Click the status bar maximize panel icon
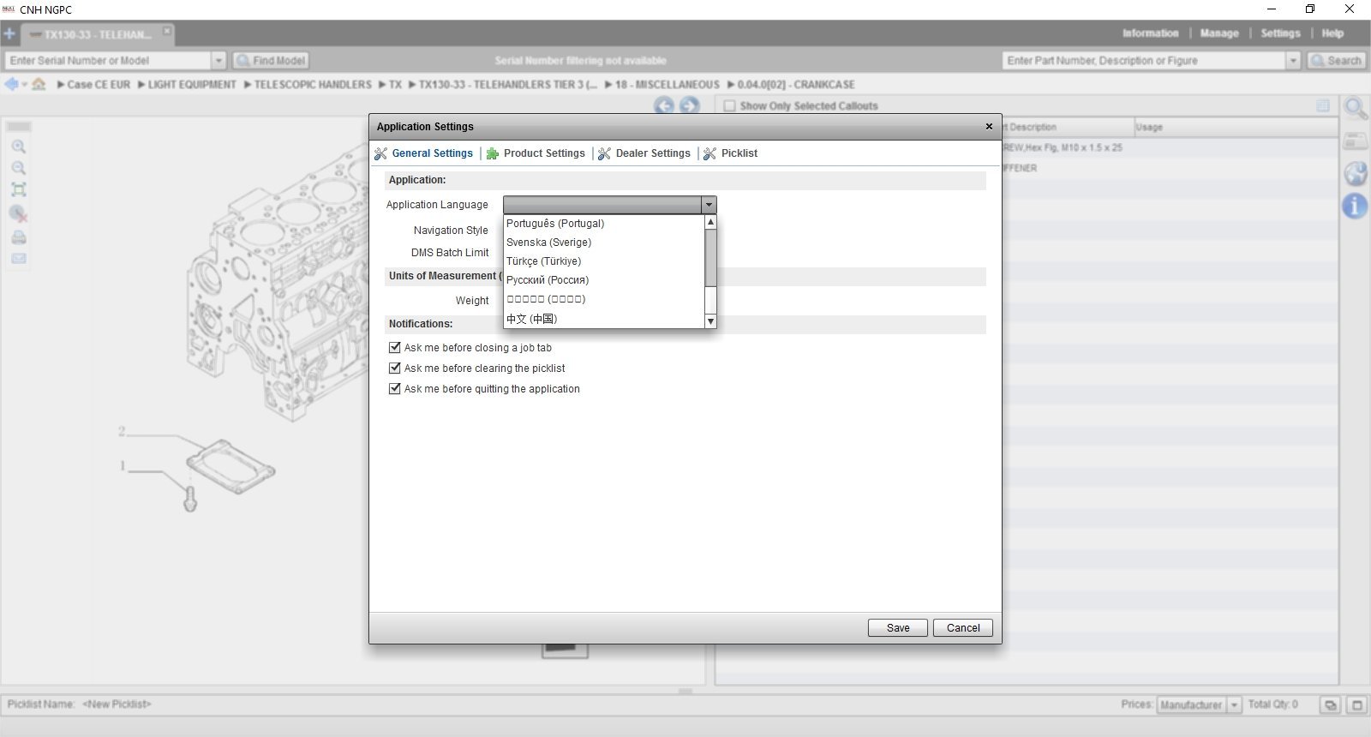This screenshot has width=1371, height=737. coord(1357,705)
